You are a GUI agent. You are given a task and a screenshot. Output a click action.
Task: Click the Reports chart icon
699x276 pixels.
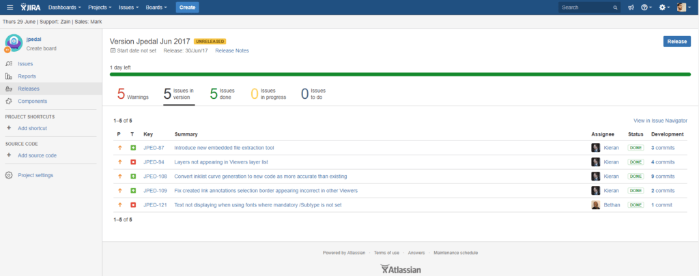(8, 76)
